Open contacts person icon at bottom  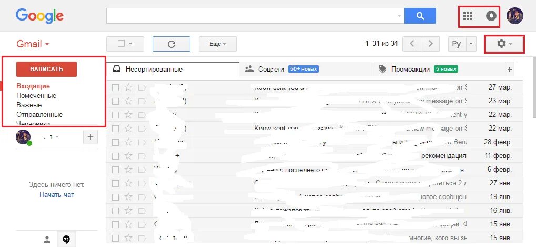coord(47,240)
